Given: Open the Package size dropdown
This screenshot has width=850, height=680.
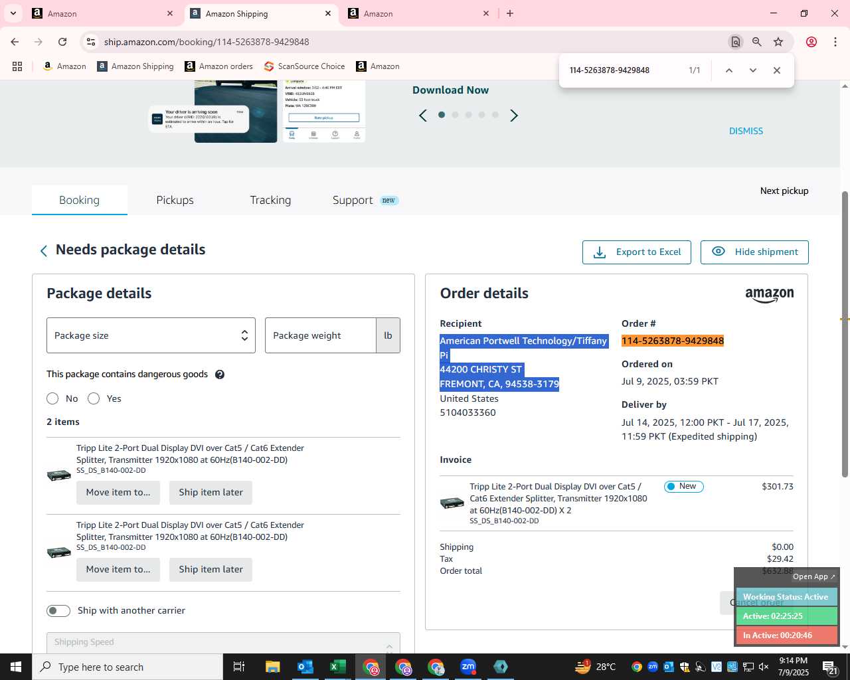Looking at the screenshot, I should [151, 335].
